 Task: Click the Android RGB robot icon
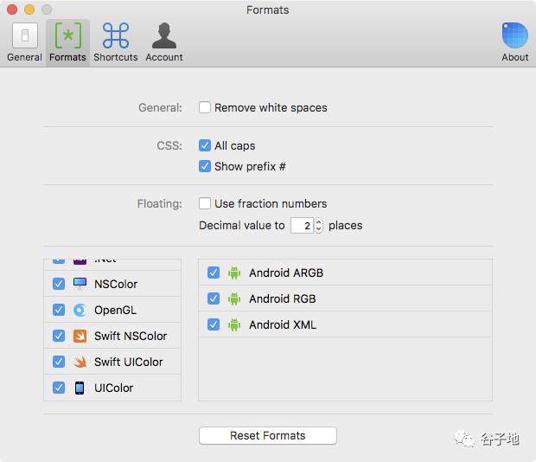click(234, 298)
